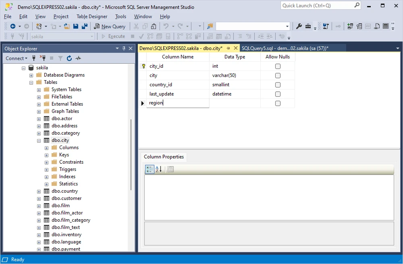
Task: Click the Manage Indexes and Keys icon
Action: tap(359, 26)
